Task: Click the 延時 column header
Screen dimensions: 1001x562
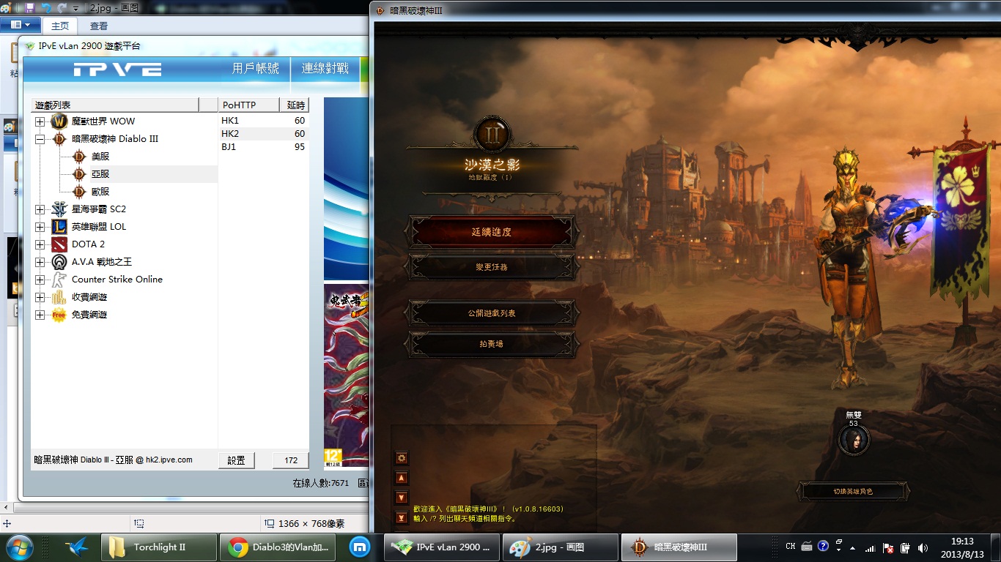Action: [x=295, y=105]
